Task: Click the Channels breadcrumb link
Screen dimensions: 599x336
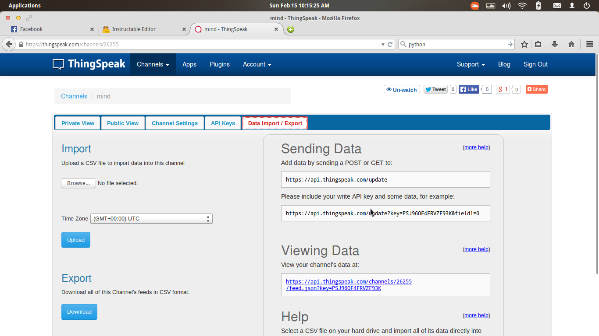Action: click(74, 96)
